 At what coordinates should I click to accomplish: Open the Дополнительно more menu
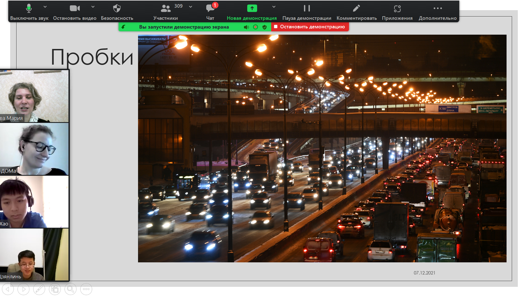pyautogui.click(x=438, y=11)
